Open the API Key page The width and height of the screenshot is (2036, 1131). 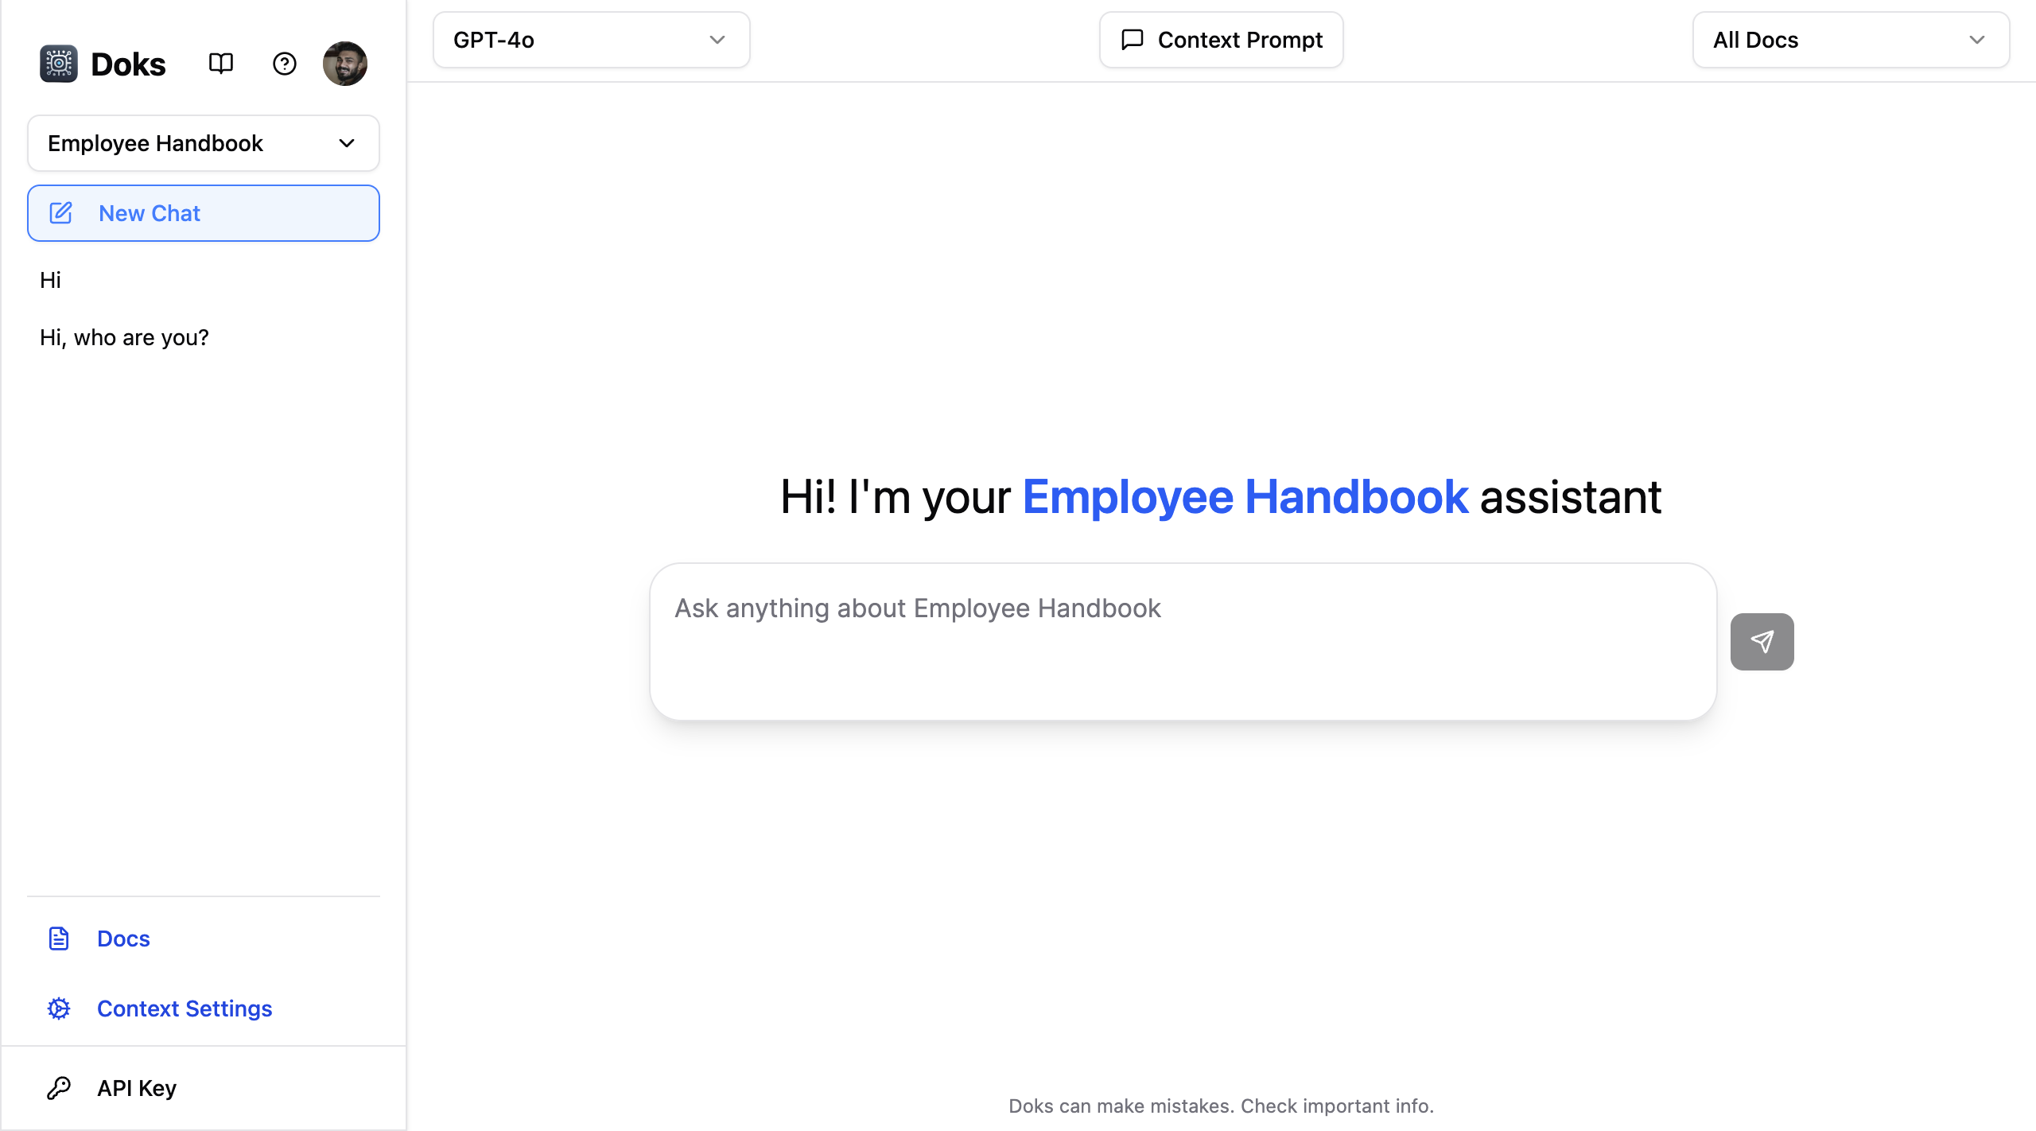(137, 1088)
